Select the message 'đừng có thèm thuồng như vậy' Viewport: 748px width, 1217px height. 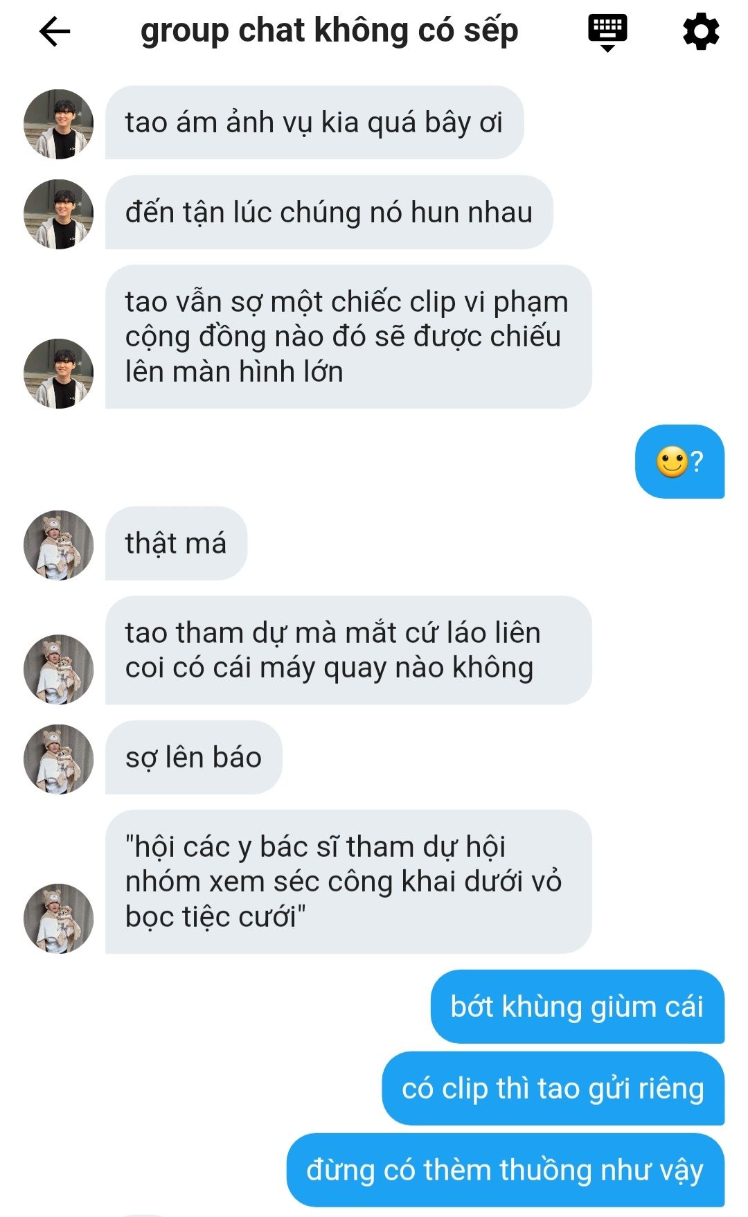[506, 1170]
